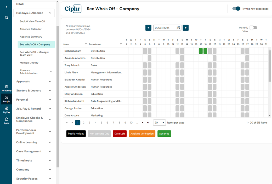
Task: Click the next month arrow button
Action: (x=186, y=28)
